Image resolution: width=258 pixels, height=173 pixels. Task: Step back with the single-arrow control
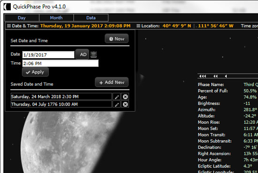226,76
